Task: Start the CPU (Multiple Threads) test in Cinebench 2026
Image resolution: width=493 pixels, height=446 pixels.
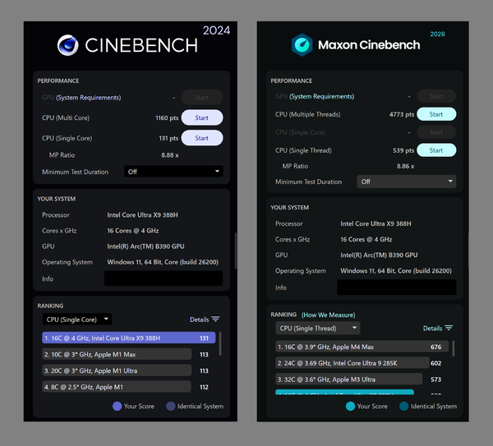Action: 436,114
